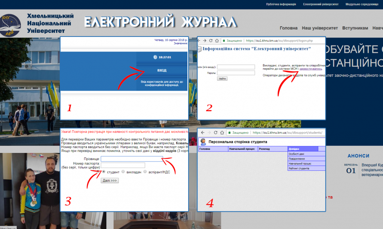
Task: Click the green padlock beside the students page address
Action: 229,132
